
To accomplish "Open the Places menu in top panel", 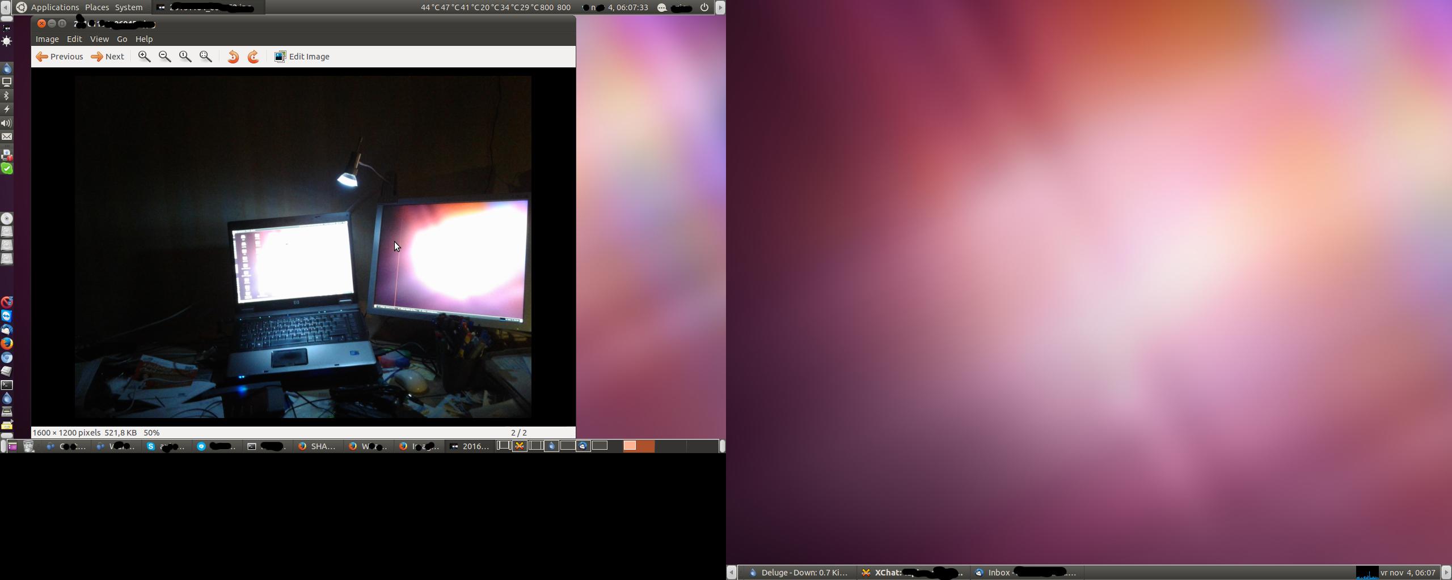I will 97,7.
